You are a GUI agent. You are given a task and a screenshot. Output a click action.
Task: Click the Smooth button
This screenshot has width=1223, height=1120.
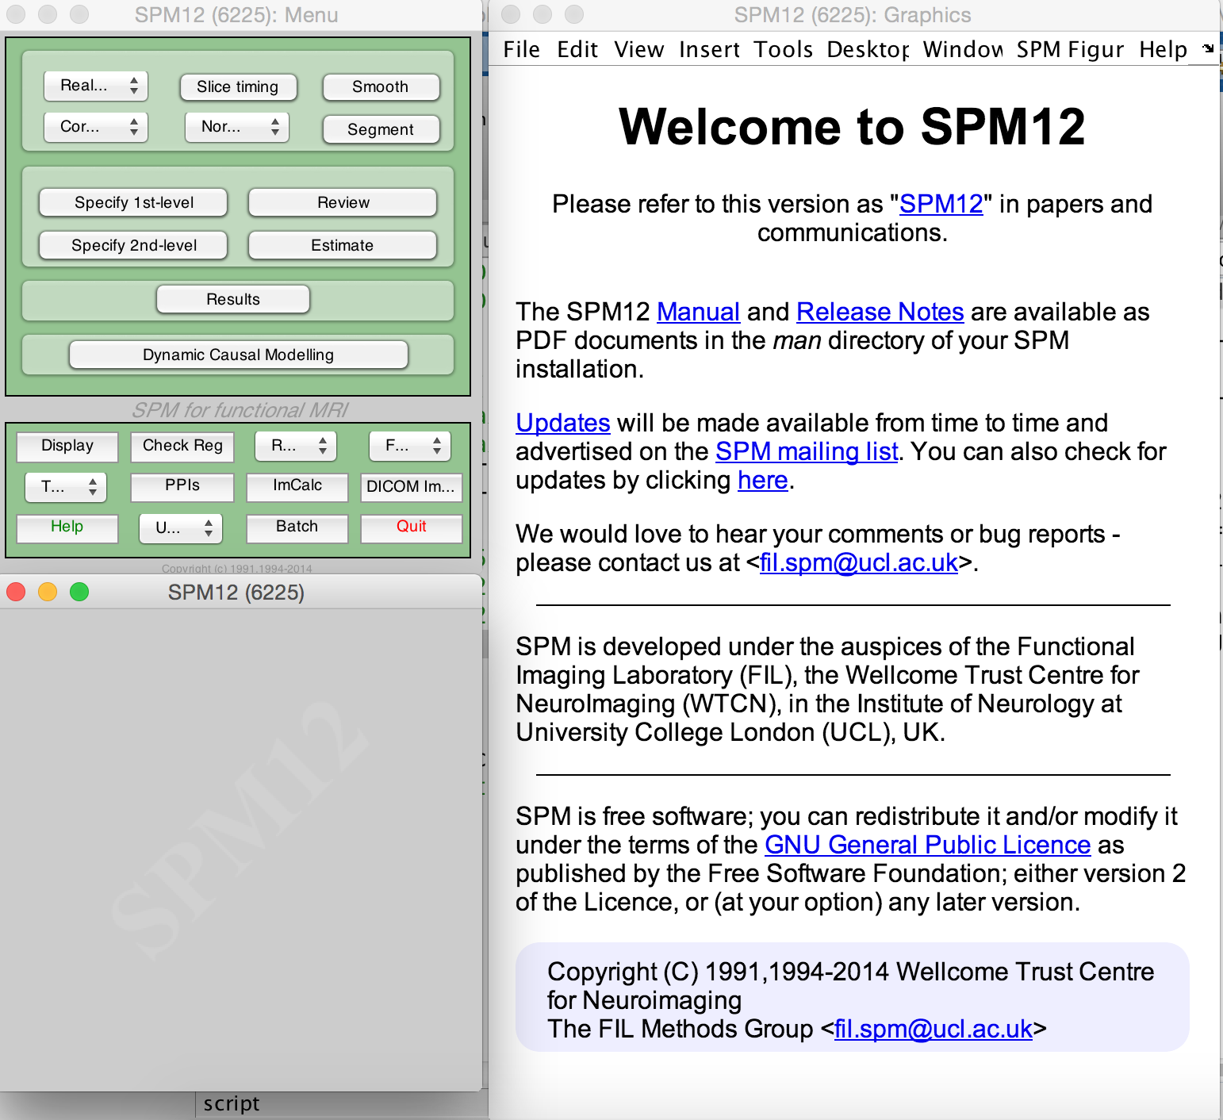(x=381, y=86)
